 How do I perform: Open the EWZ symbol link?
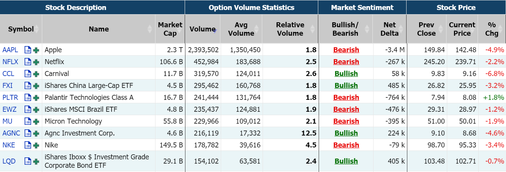[10, 109]
